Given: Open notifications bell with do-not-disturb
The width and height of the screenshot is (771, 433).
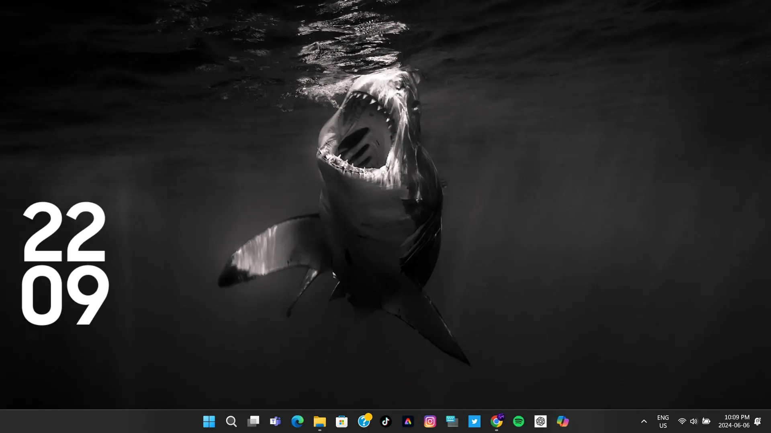Looking at the screenshot, I should [758, 421].
